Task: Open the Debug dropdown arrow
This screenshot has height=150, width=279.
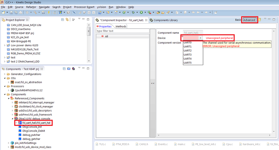Action: point(137,13)
